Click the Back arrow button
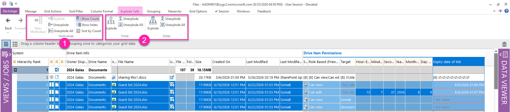Image resolution: width=510 pixels, height=112 pixels. (8, 21)
